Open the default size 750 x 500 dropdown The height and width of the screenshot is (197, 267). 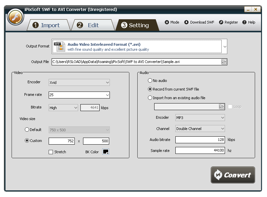tap(79, 130)
